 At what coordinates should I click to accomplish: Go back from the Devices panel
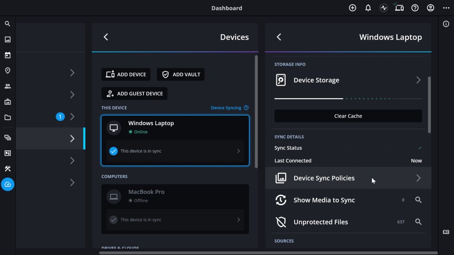(106, 37)
